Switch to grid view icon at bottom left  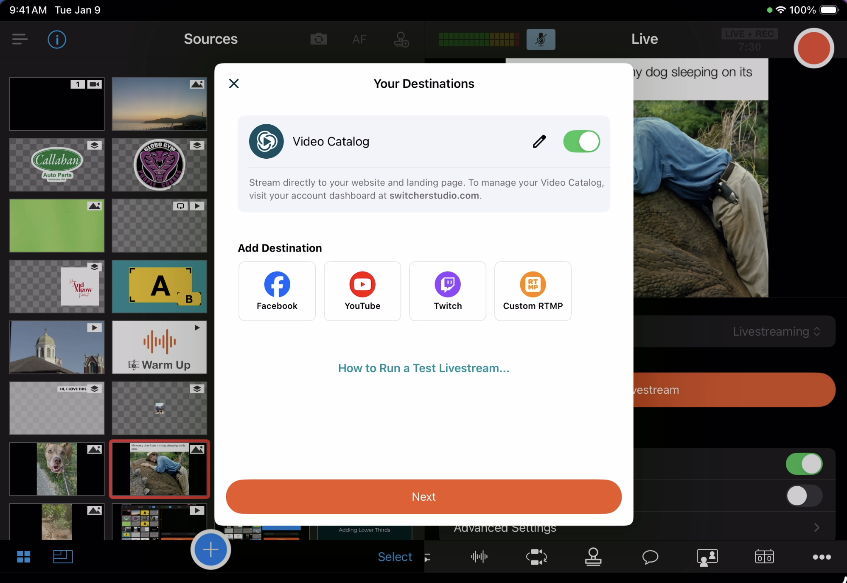(24, 557)
